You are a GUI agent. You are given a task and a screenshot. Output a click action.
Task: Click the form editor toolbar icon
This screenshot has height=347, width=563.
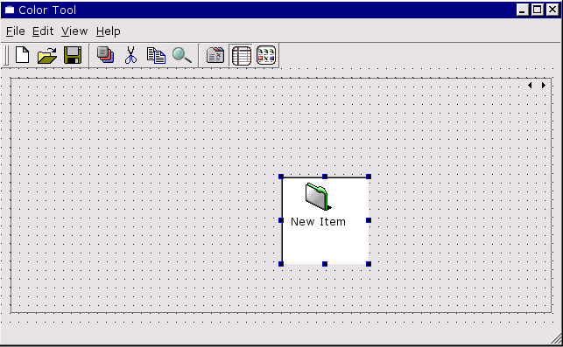tap(215, 55)
